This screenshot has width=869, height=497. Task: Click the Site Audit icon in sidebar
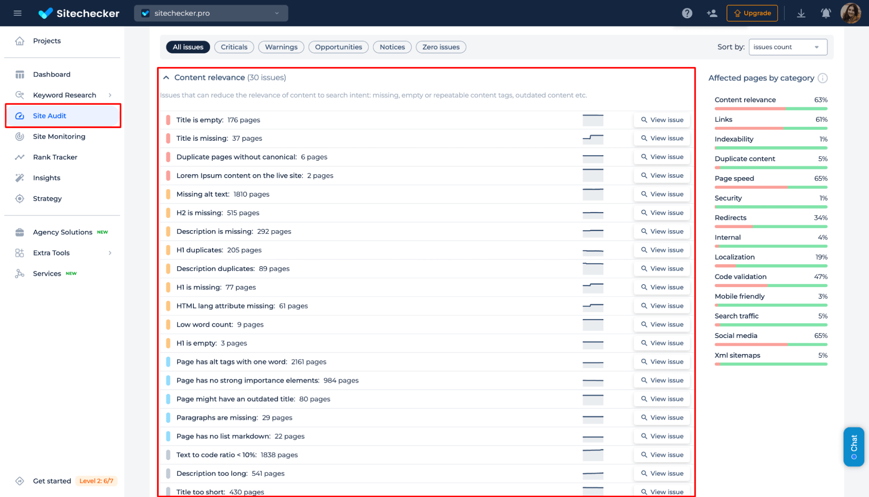(19, 115)
